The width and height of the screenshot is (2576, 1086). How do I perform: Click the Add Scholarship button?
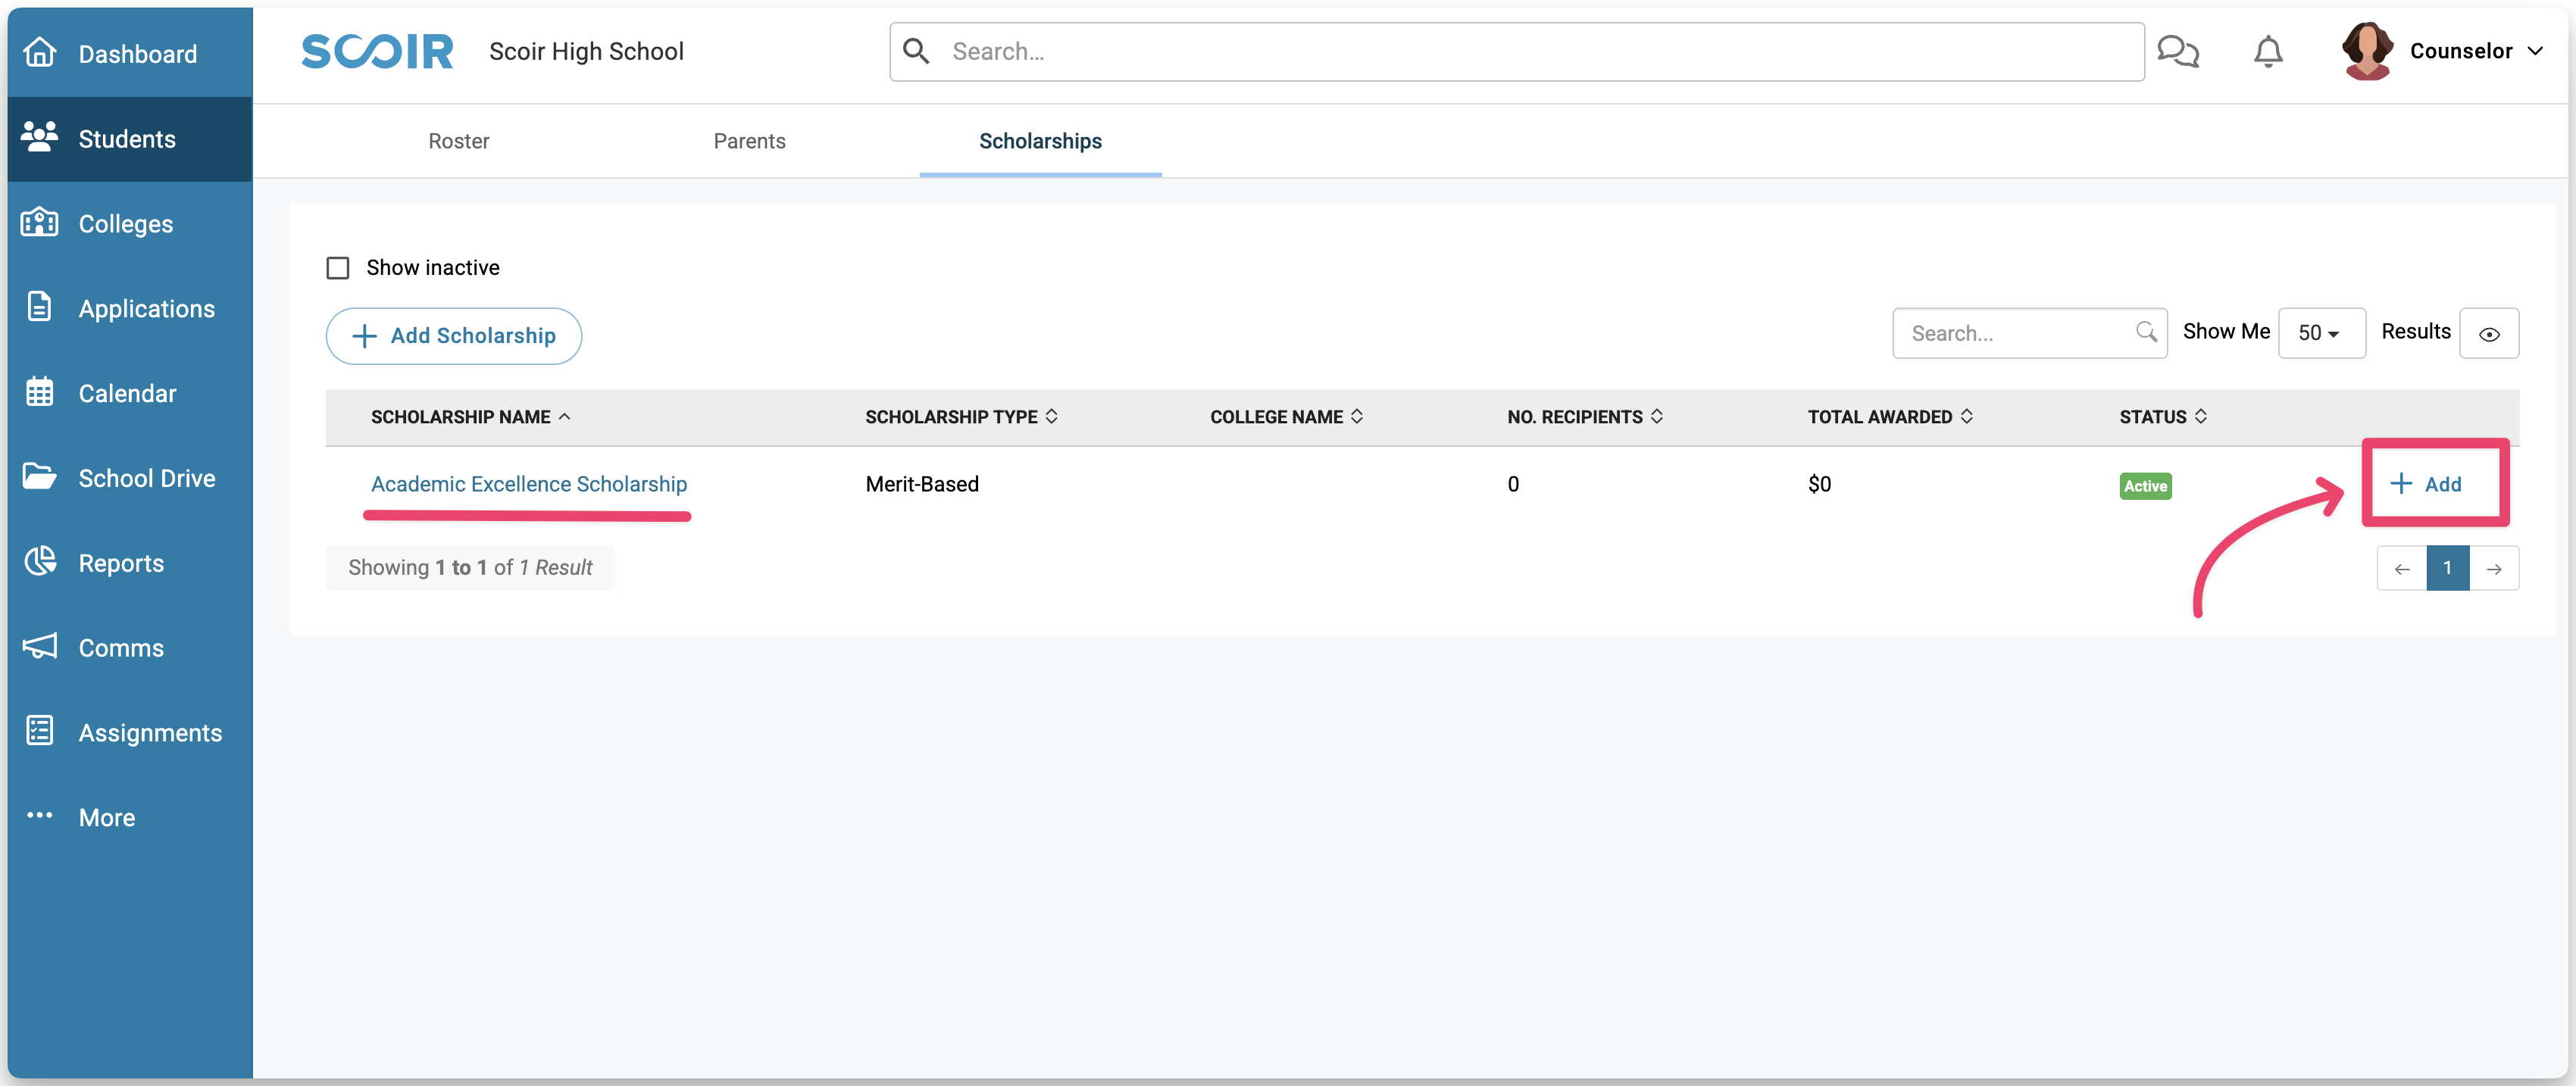454,336
